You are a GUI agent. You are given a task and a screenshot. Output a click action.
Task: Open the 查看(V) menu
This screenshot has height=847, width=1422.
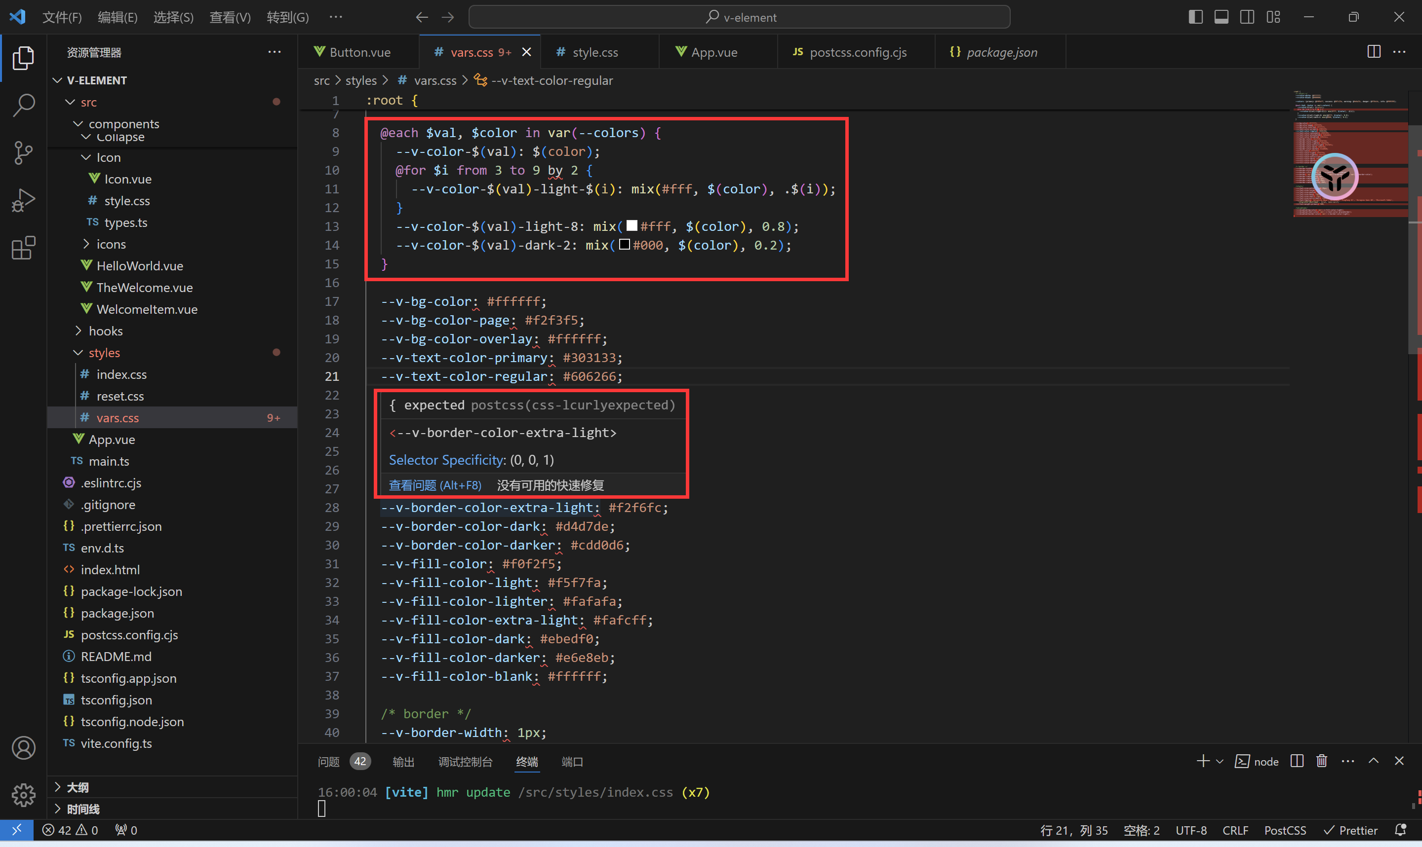tap(230, 17)
